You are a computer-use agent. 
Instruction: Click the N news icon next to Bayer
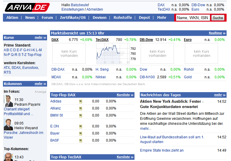(x=80, y=133)
